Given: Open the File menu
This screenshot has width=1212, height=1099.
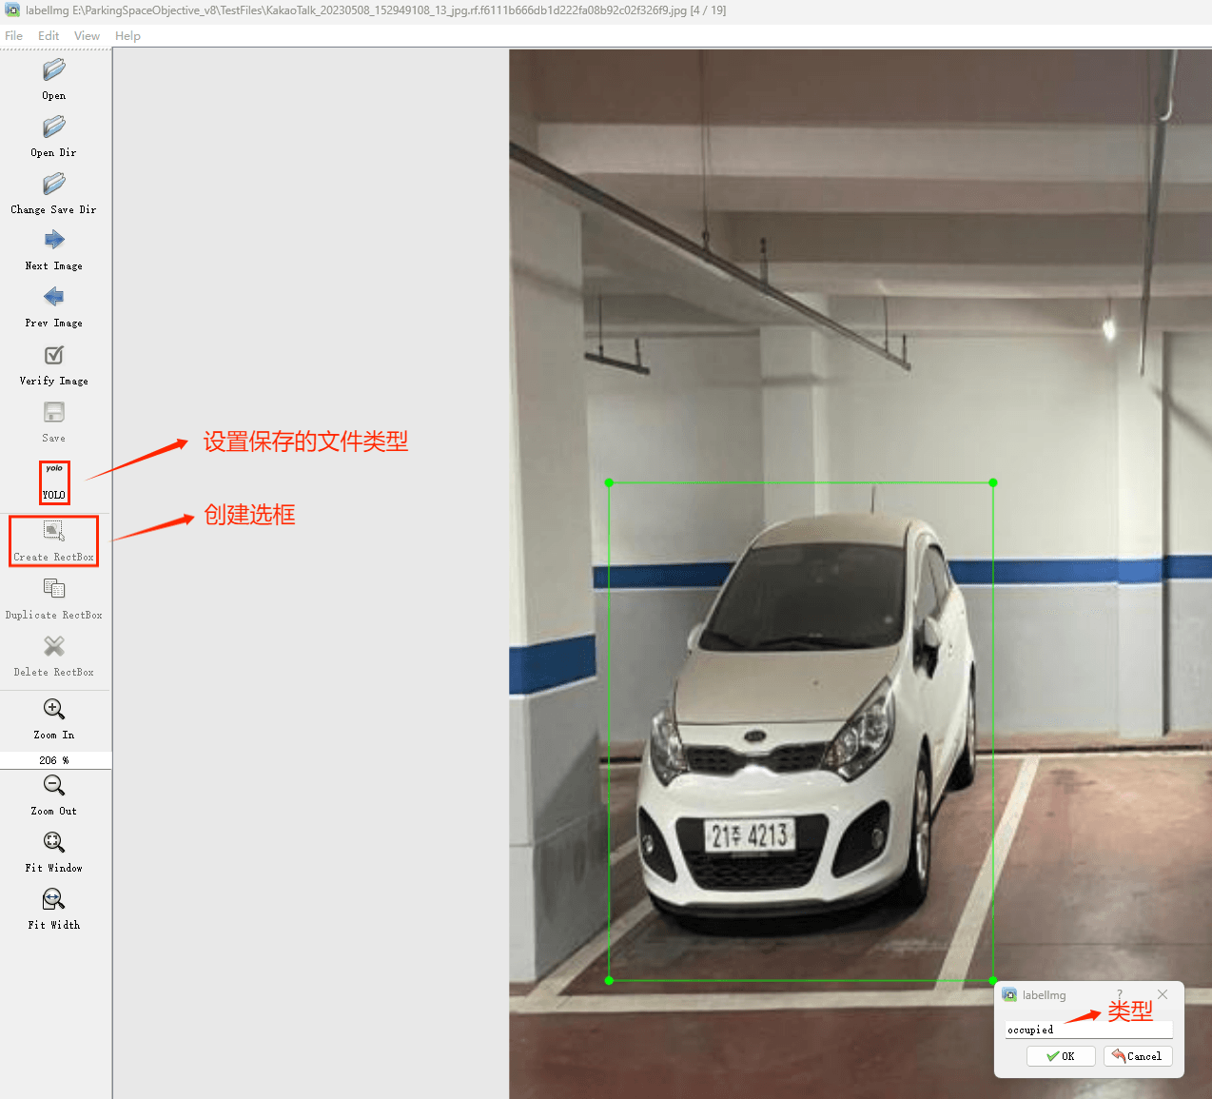Looking at the screenshot, I should 14,36.
